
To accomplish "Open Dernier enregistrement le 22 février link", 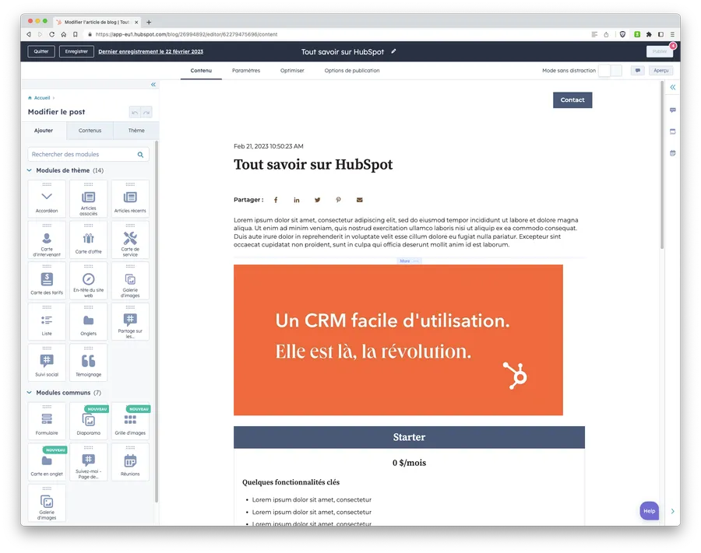I will click(x=150, y=52).
